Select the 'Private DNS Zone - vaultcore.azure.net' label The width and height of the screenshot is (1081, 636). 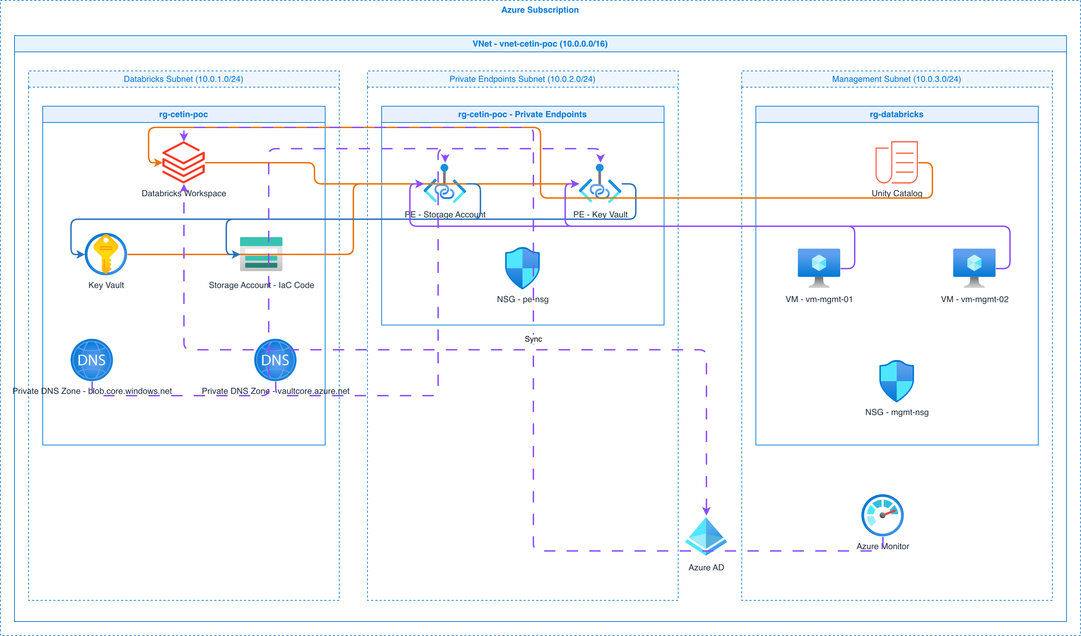coord(275,391)
